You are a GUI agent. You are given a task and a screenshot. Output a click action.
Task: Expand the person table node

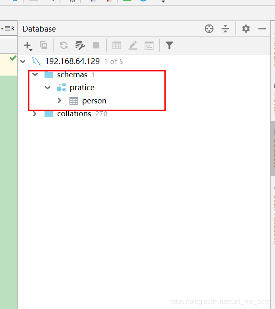pyautogui.click(x=60, y=101)
